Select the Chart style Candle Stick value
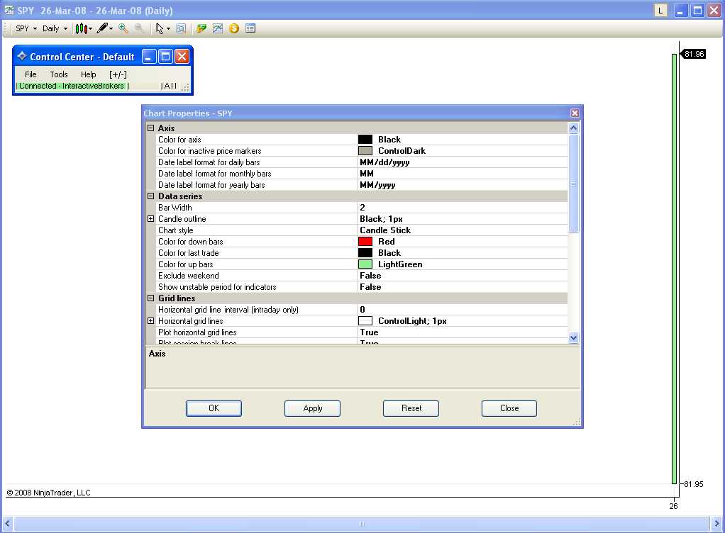The height and width of the screenshot is (533, 725). tap(463, 230)
